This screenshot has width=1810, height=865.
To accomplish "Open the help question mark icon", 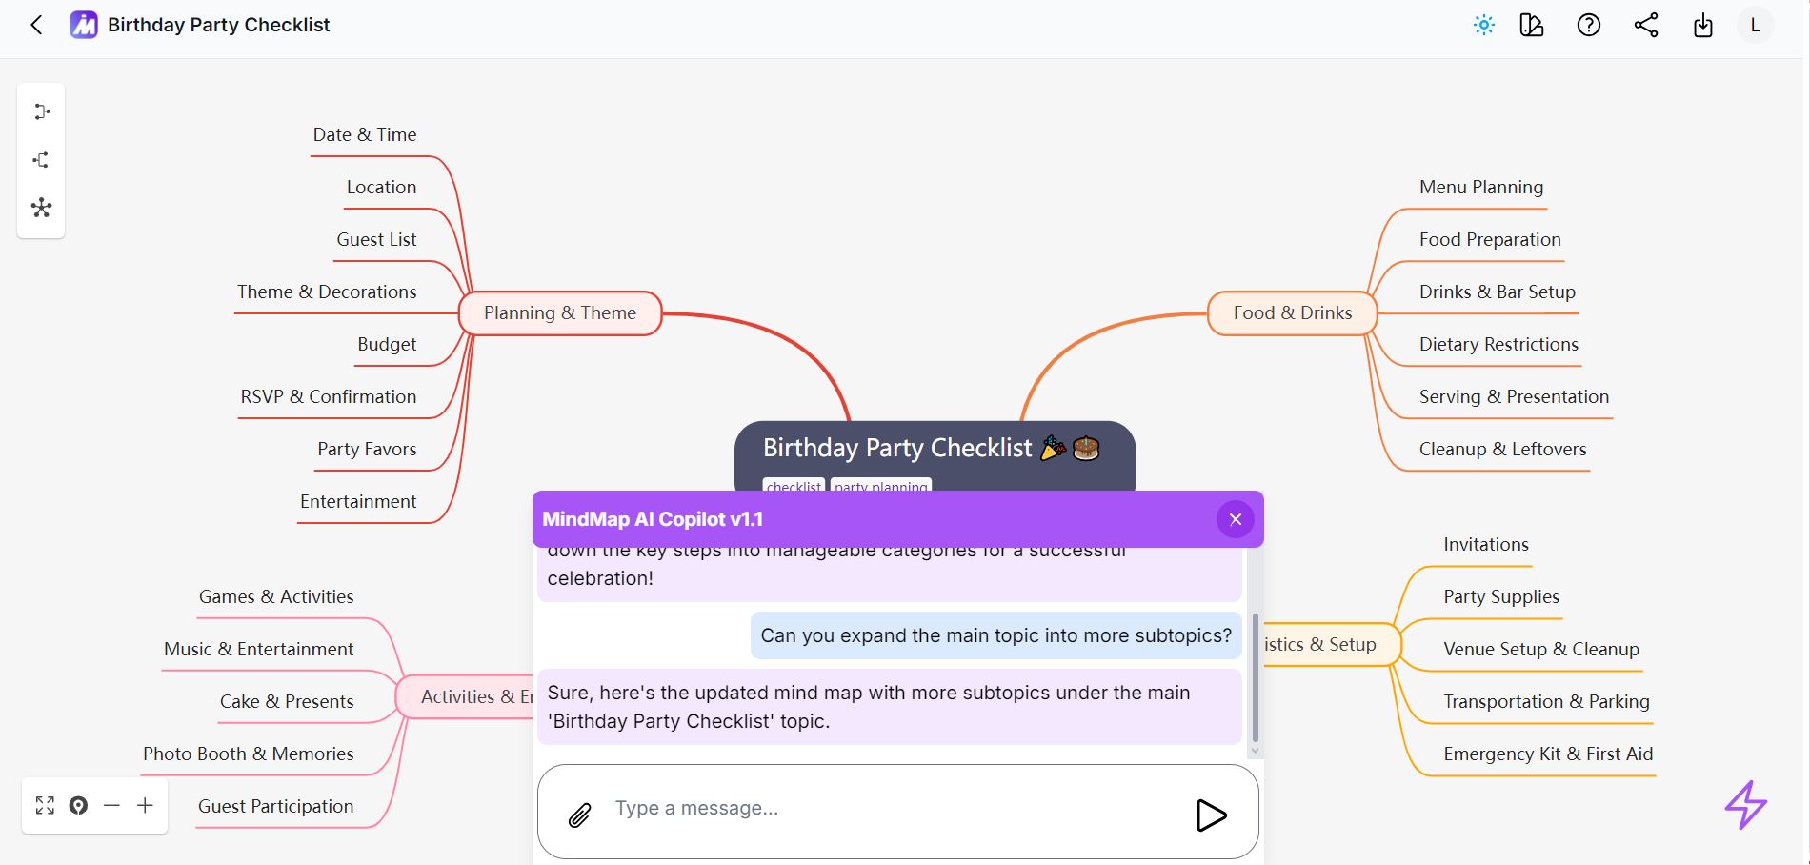I will [1589, 26].
